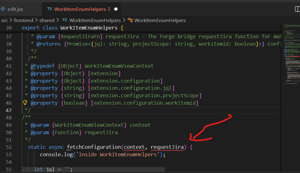Click the 'requestJira' parameter on line 52
This screenshot has height=173, width=300.
point(167,147)
